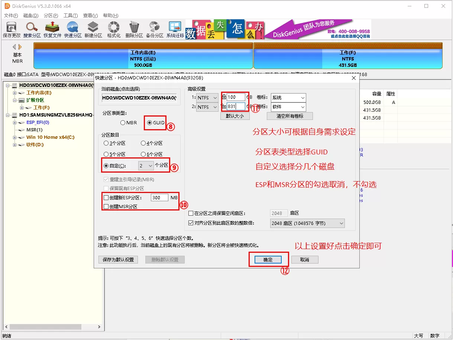The height and width of the screenshot is (340, 453).
Task: Click the 工作(F:) partition bar
Action: pyautogui.click(x=348, y=56)
